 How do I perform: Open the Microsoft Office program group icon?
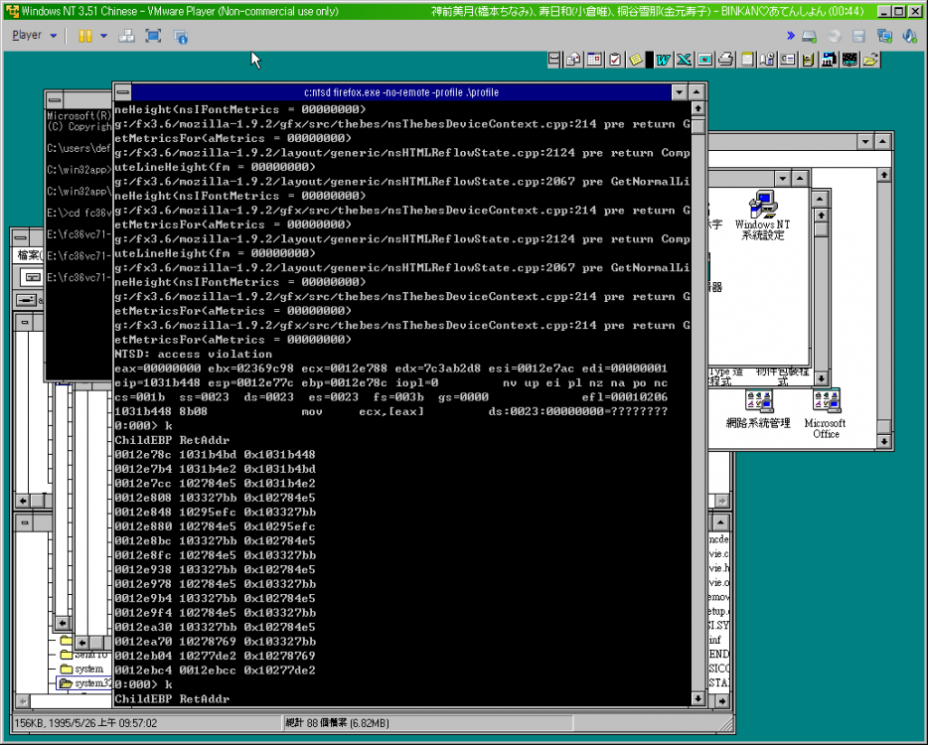(x=826, y=413)
